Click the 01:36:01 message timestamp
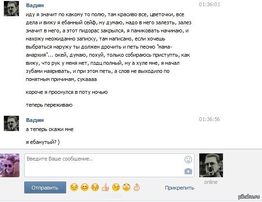 coord(209,4)
